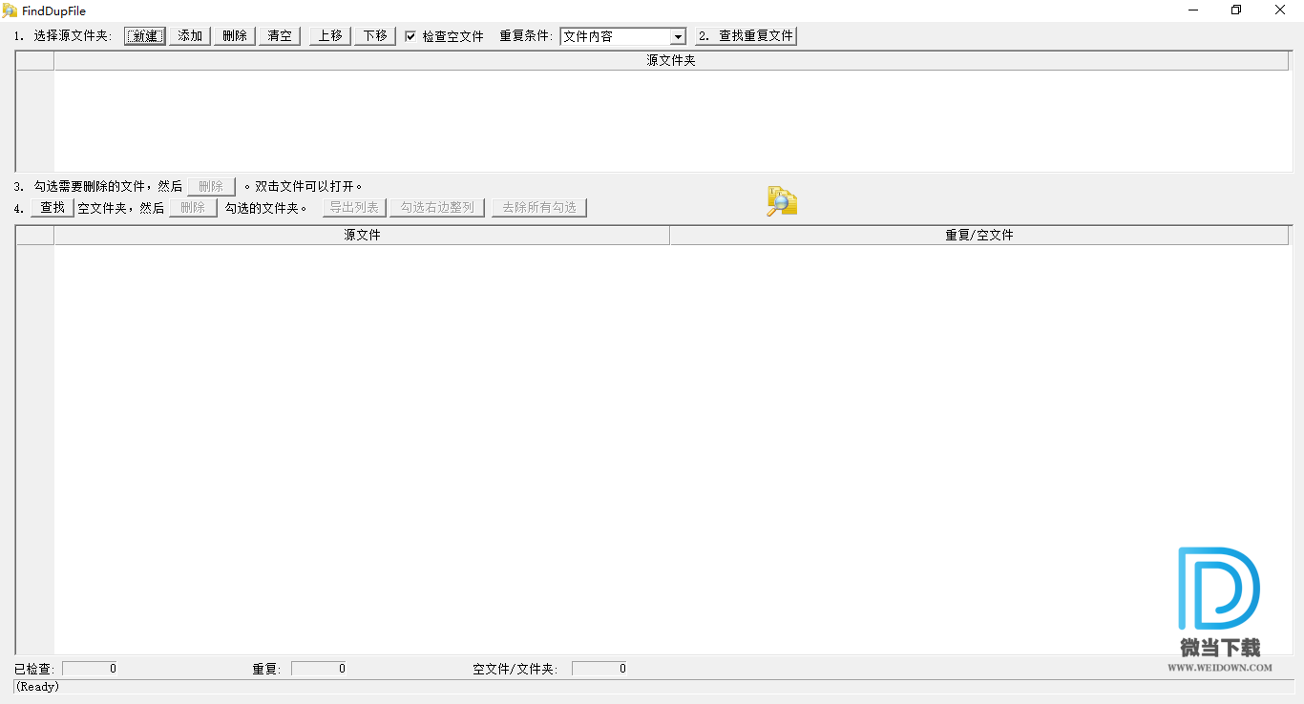Click 查找 empty folders button
The width and height of the screenshot is (1304, 704).
click(x=53, y=208)
